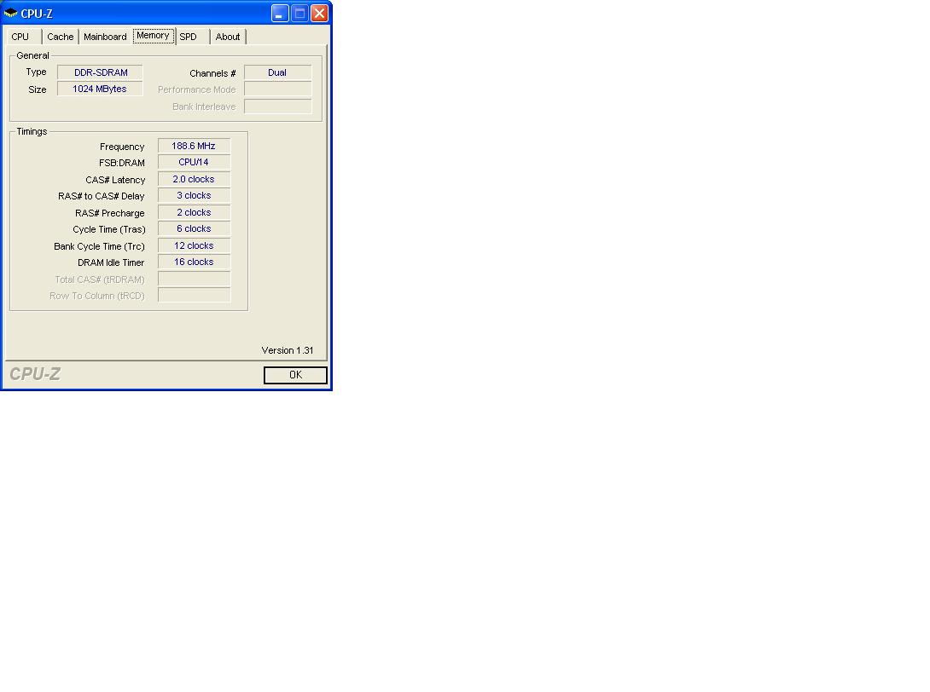Click the 12 clocks Trc value

pyautogui.click(x=194, y=245)
